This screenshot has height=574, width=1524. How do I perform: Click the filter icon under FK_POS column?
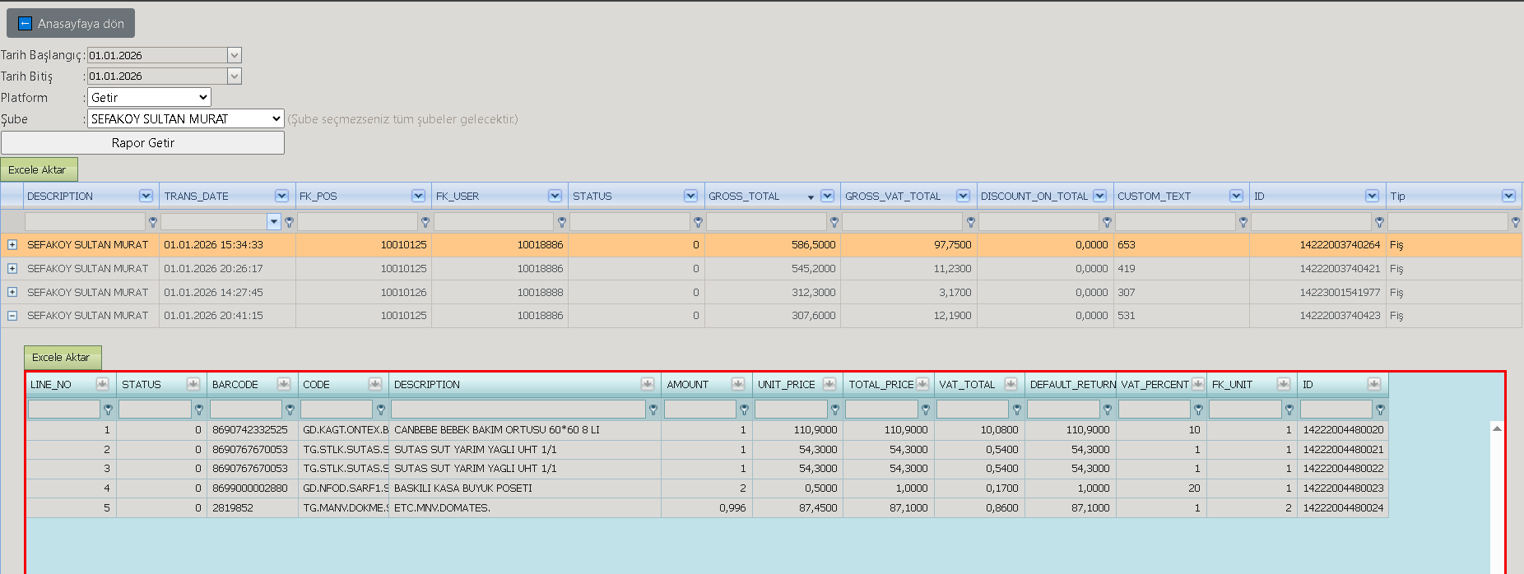click(425, 222)
